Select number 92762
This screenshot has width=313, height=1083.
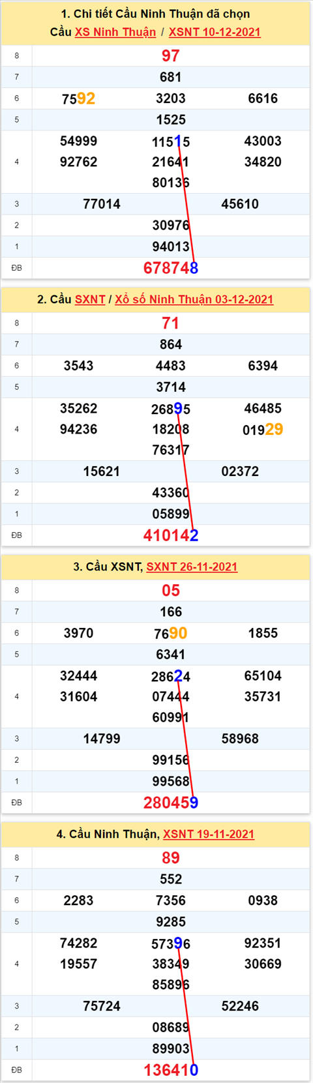(78, 162)
